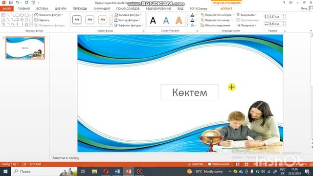
Task: Open the ФАЙЛ tab
Action: (x=6, y=9)
